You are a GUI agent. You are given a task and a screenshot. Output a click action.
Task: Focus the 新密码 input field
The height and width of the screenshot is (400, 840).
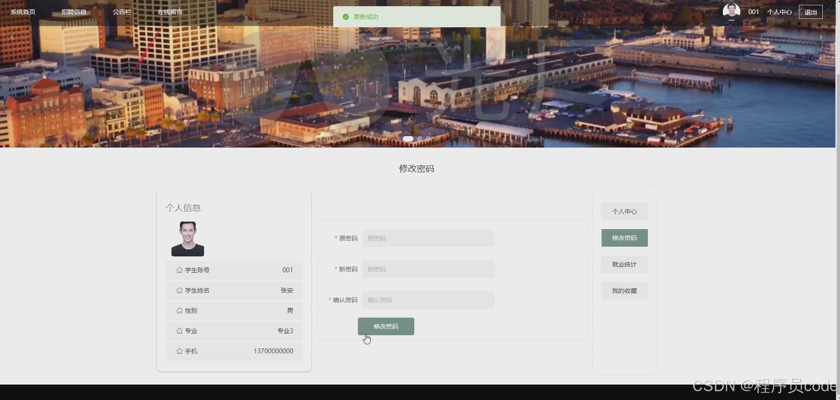428,269
